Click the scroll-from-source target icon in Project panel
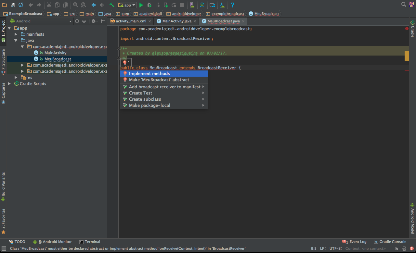The image size is (416, 253). pyautogui.click(x=77, y=21)
